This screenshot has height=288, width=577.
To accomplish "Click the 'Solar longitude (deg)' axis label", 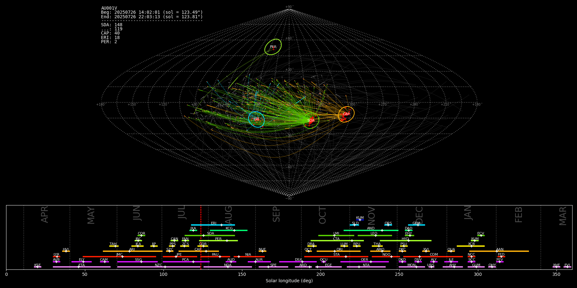I will [x=289, y=281].
